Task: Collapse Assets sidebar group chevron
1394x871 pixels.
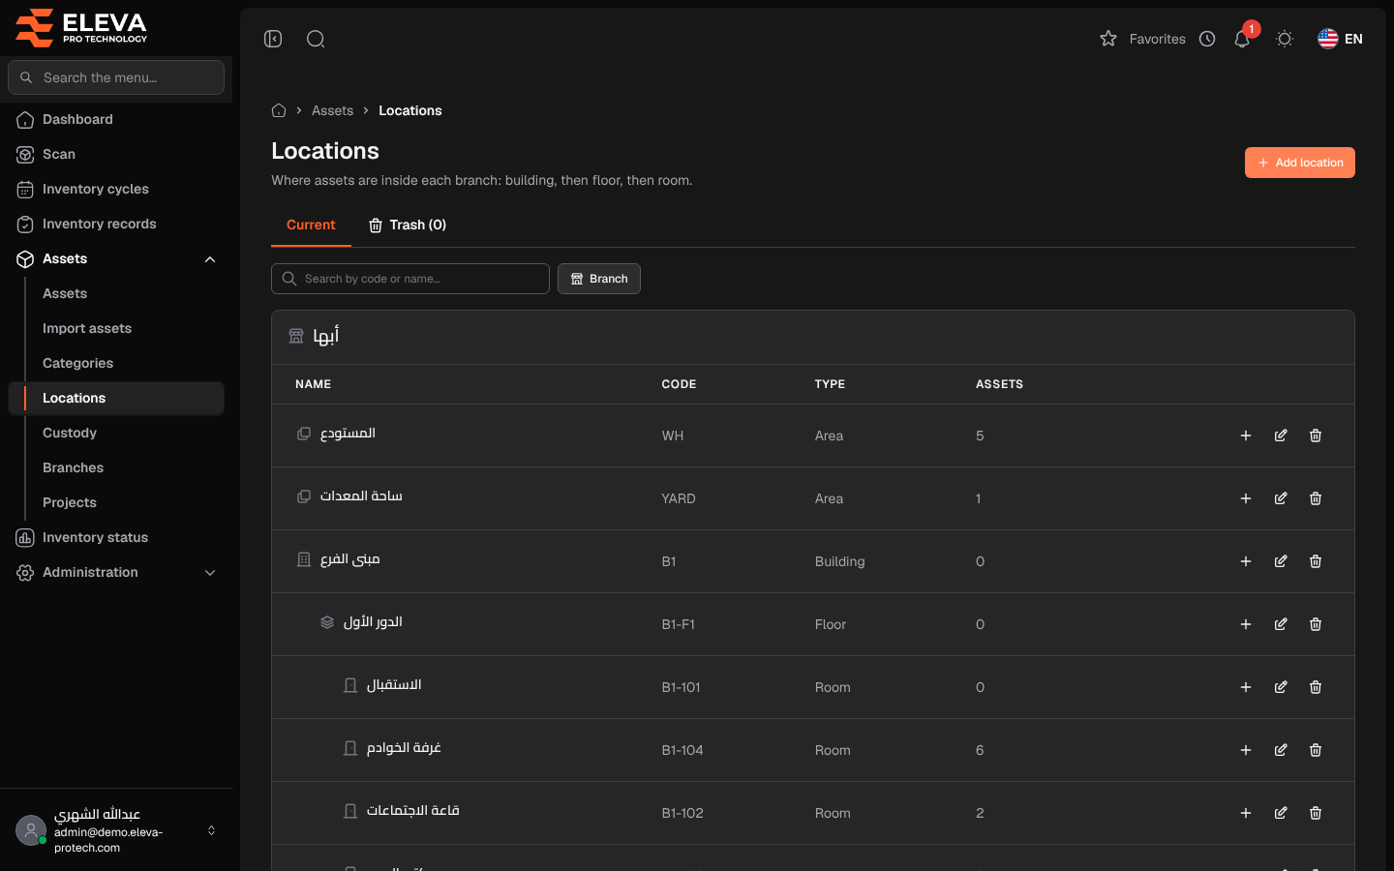Action: coord(210,259)
